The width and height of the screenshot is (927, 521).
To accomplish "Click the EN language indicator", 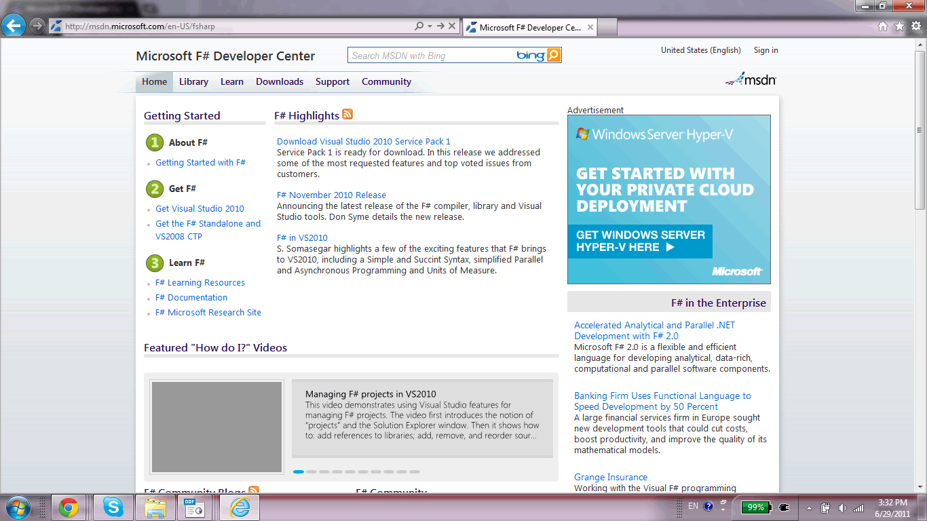I will [x=693, y=506].
